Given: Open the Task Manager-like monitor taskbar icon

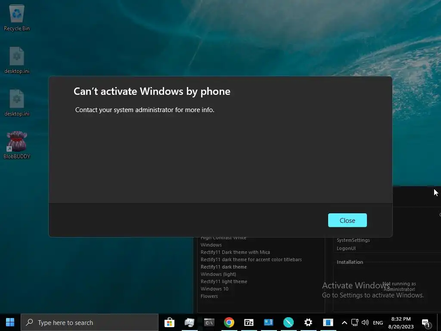Looking at the screenshot, I should (x=189, y=322).
